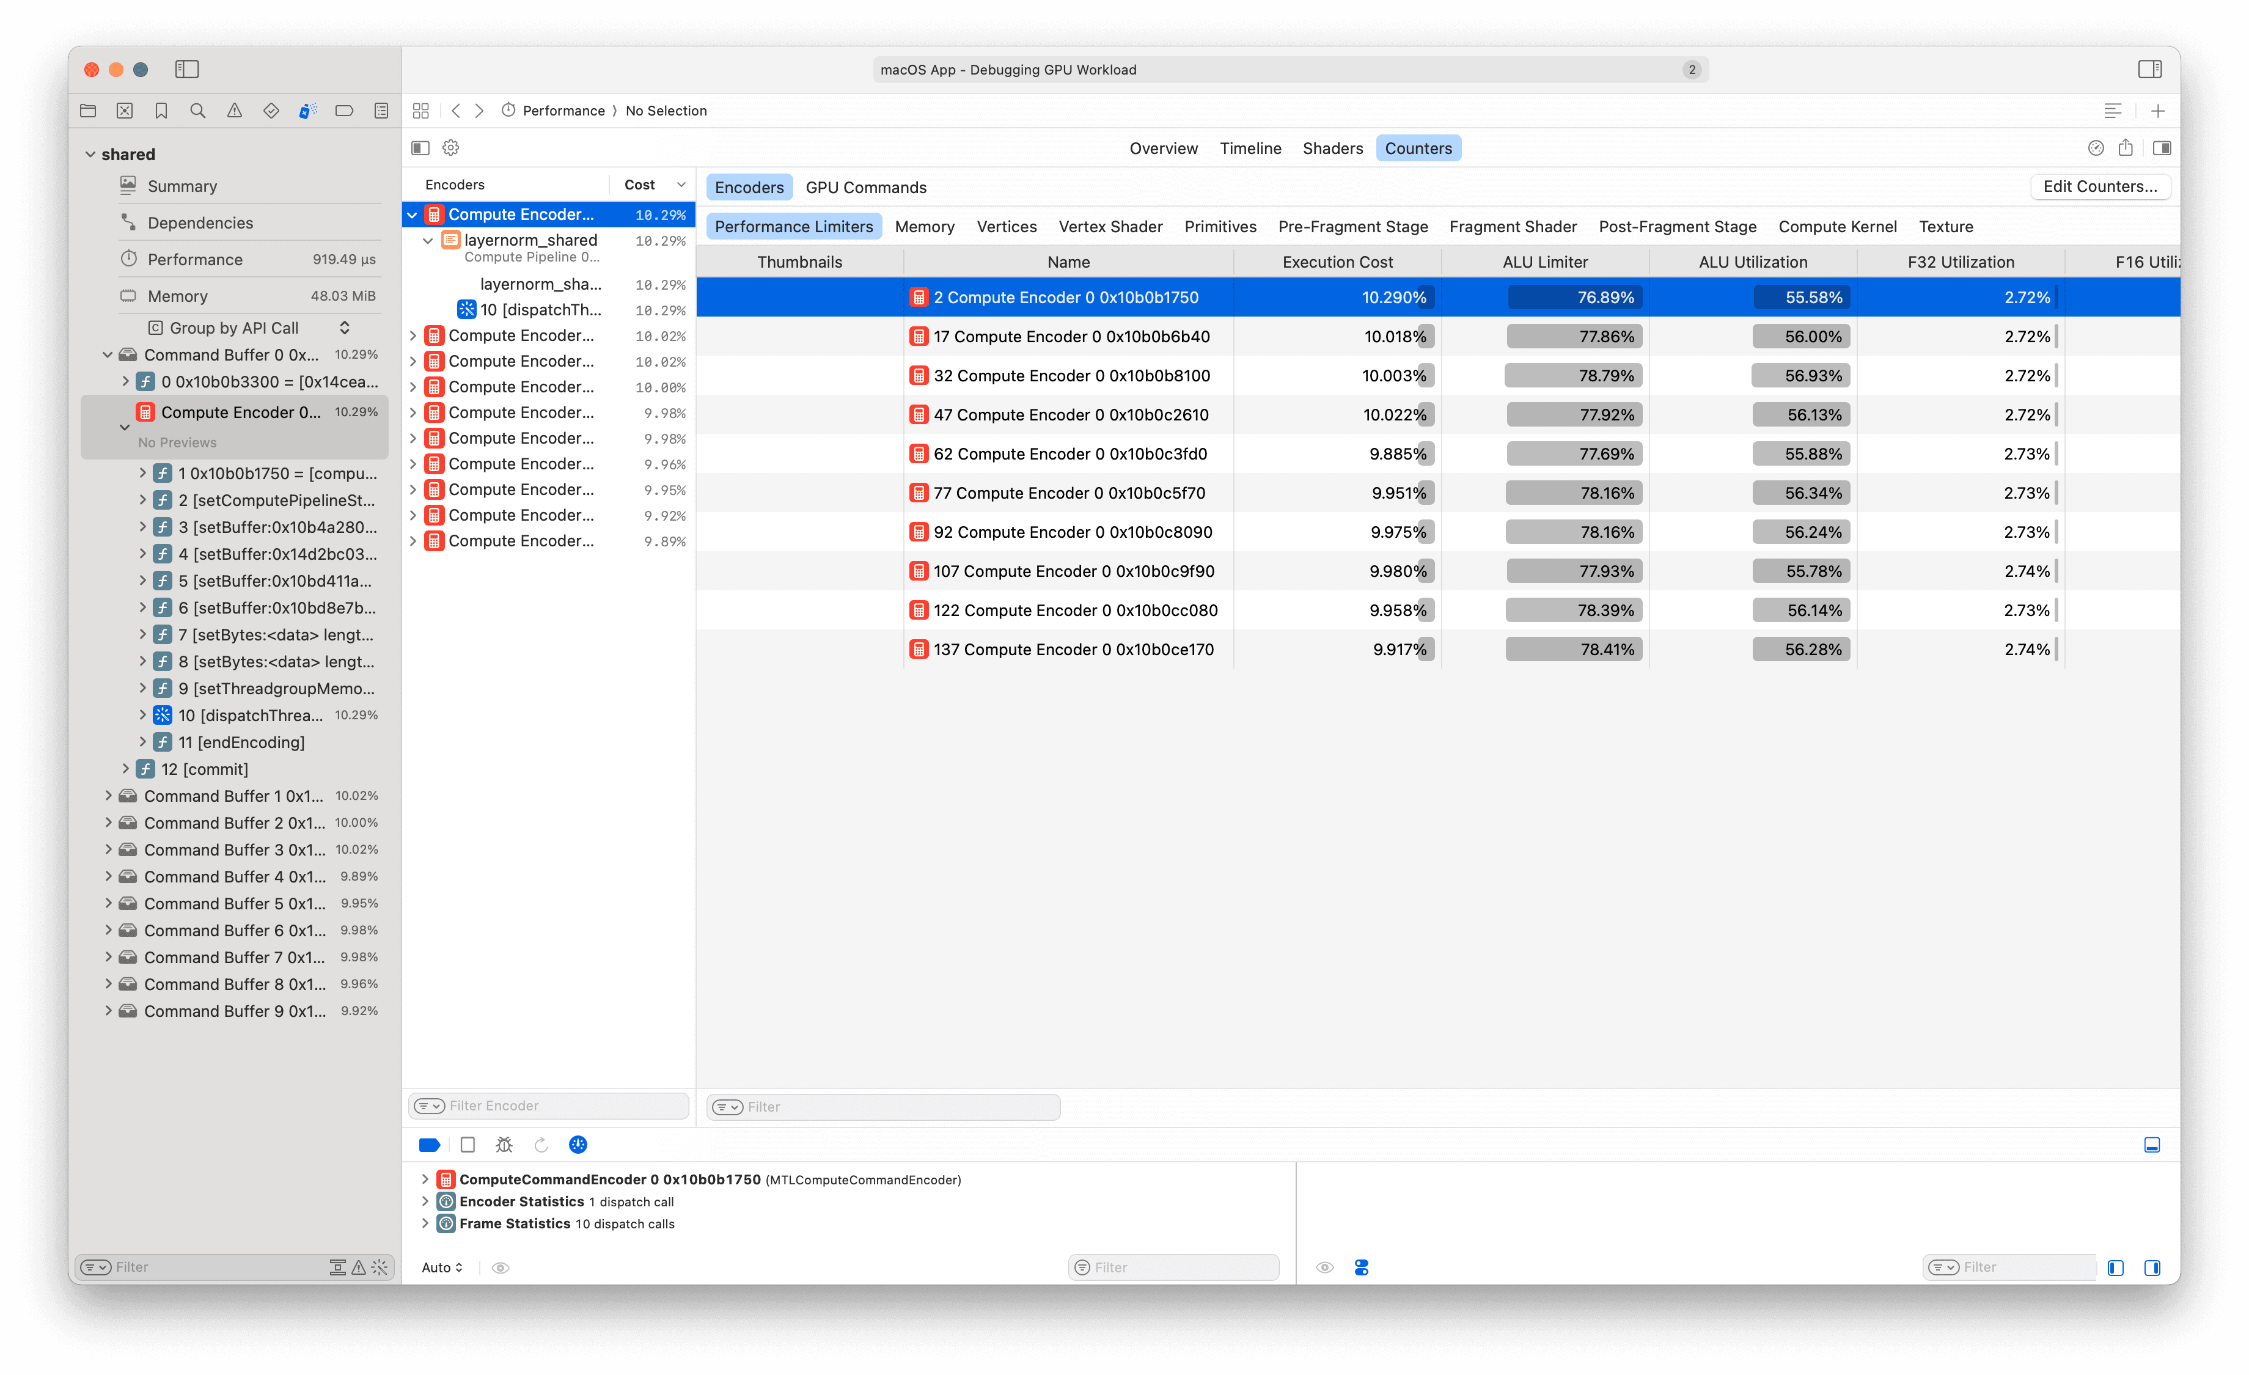Switch to the Timeline tab
Screen dimensions: 2249x1375
(x=1250, y=148)
